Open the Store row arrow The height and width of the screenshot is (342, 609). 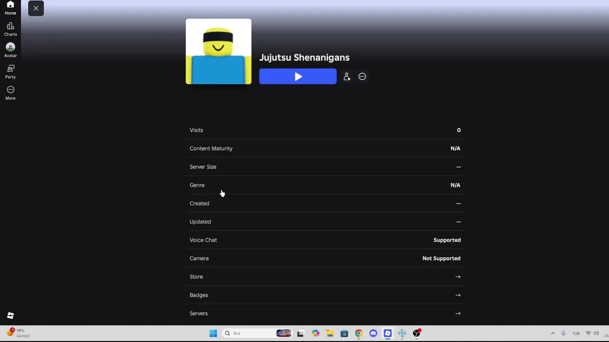click(x=458, y=276)
